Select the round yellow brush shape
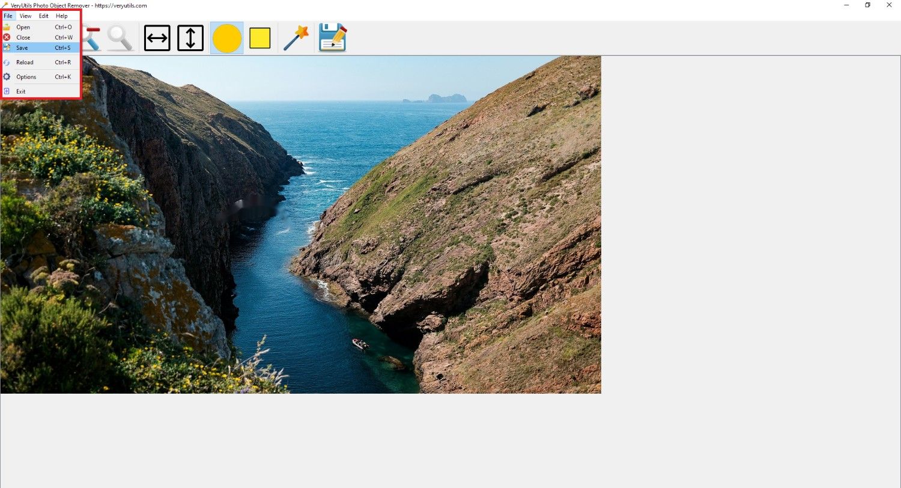This screenshot has height=488, width=901. 227,38
